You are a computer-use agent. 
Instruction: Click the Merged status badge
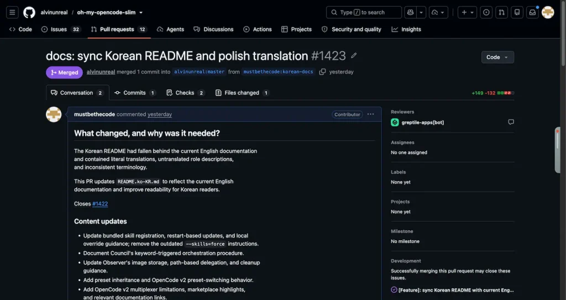click(64, 72)
